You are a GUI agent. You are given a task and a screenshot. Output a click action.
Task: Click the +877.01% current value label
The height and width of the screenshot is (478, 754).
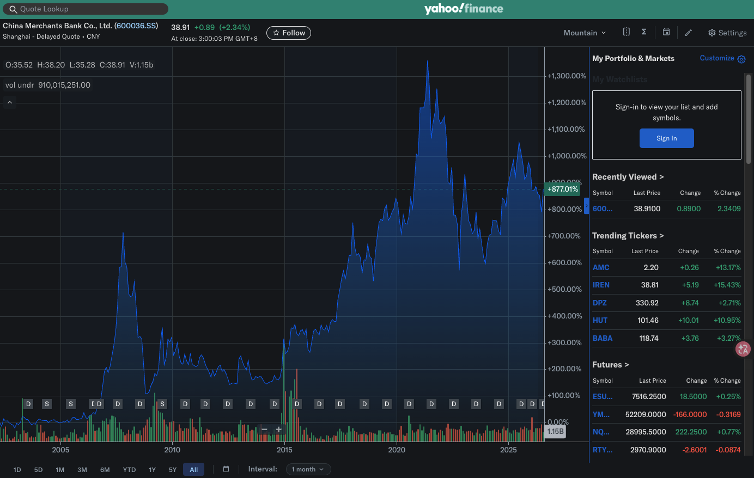click(x=563, y=189)
